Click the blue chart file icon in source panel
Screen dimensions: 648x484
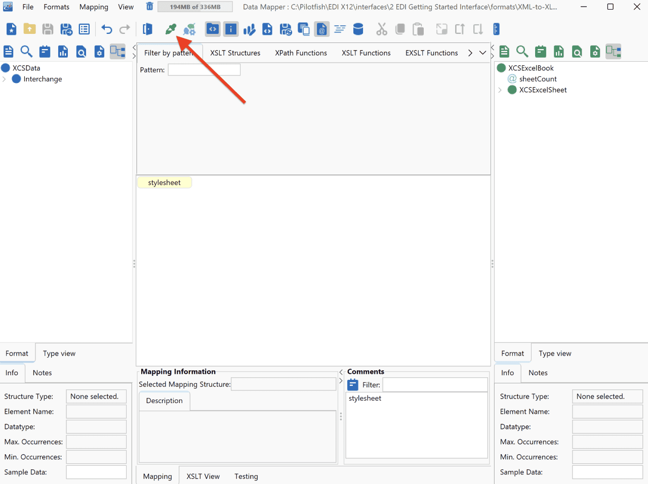click(x=63, y=52)
